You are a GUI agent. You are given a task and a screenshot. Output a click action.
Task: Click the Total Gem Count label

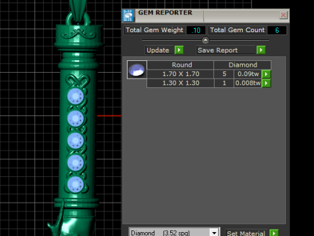(x=237, y=30)
